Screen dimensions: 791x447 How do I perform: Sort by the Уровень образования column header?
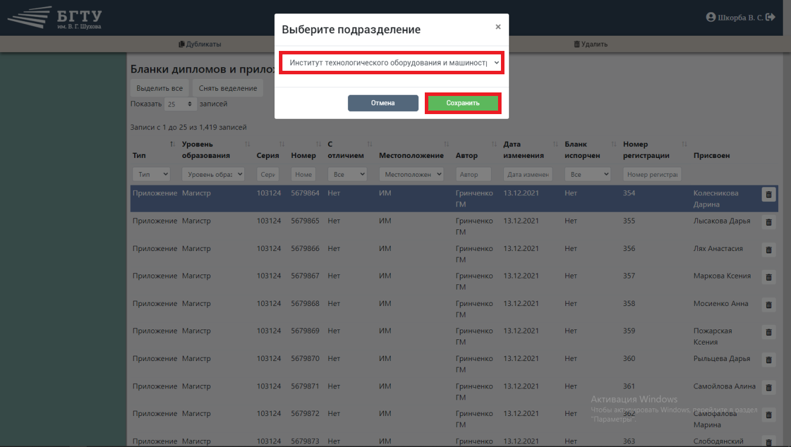(216, 150)
